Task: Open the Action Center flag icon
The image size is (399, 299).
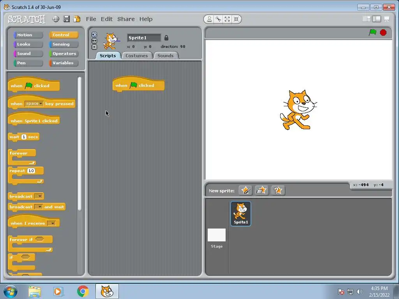Action: click(341, 292)
